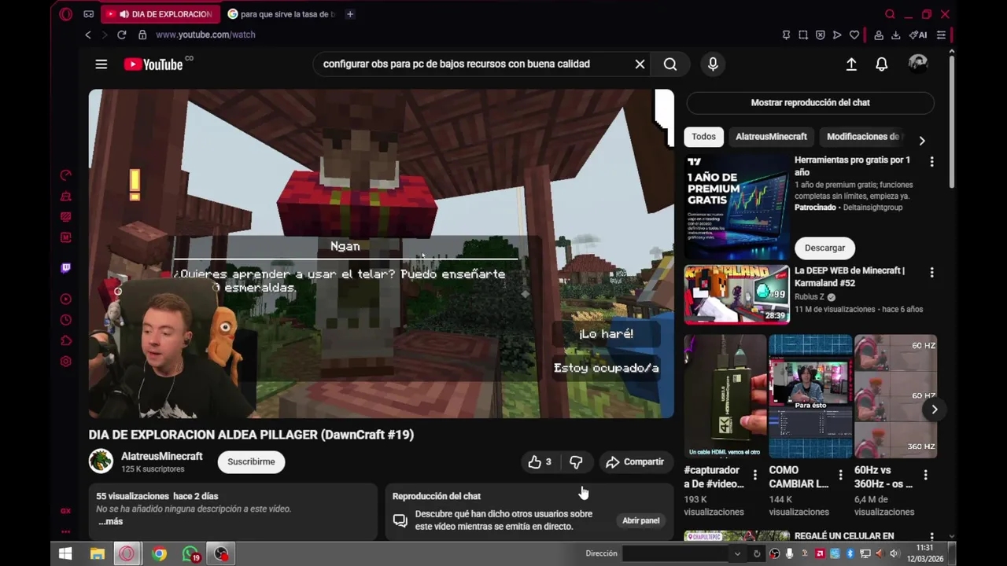Click the Suscribirme button
1007x566 pixels.
(251, 461)
